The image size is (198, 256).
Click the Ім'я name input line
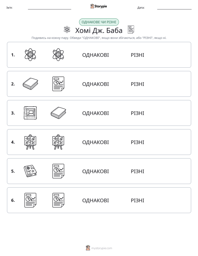tap(49, 8)
